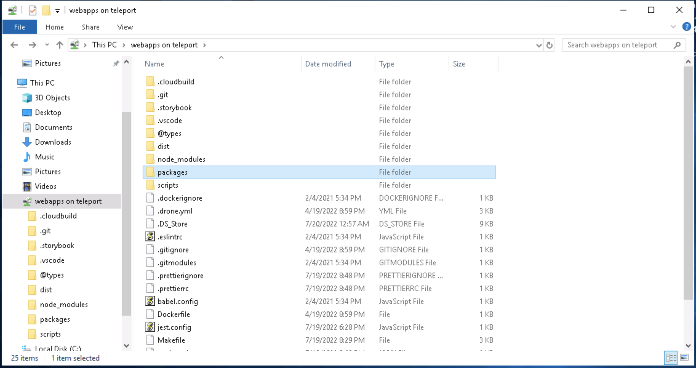Open the address bar history dropdown
The width and height of the screenshot is (696, 368).
[538, 45]
